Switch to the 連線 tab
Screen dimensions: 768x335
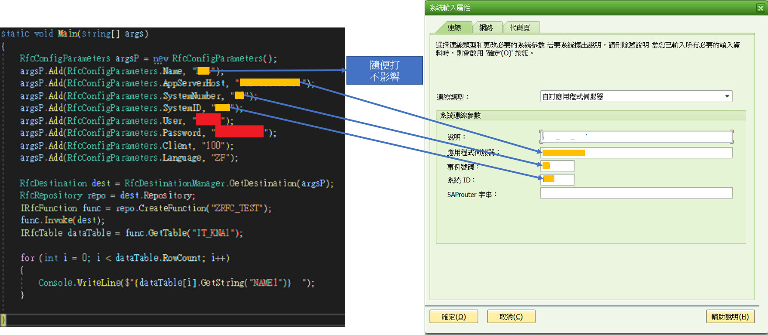click(x=454, y=27)
